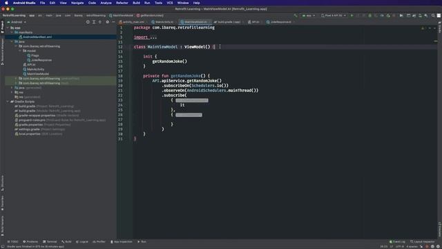The width and height of the screenshot is (442, 249).
Task: Toggle the Resource Manager side tab
Action: (x=2, y=52)
